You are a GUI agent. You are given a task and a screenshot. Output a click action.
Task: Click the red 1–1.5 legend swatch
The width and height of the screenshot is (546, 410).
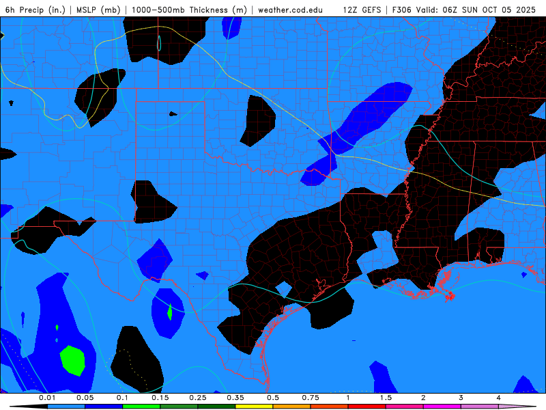[367, 407]
